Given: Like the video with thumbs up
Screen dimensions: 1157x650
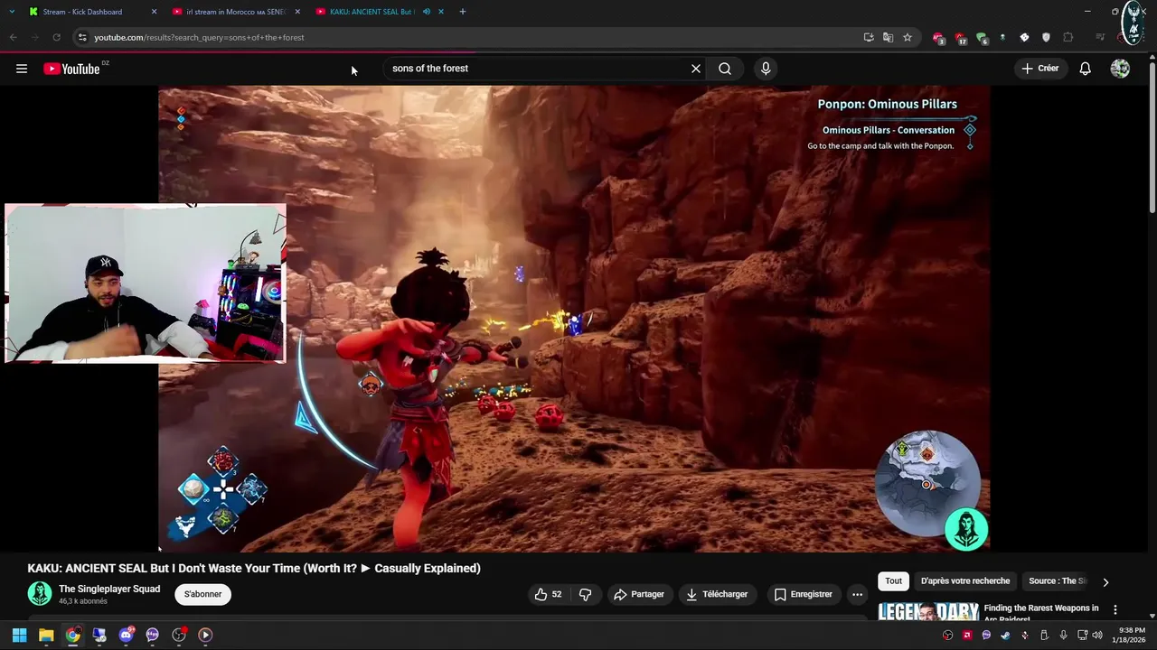Looking at the screenshot, I should pos(548,594).
